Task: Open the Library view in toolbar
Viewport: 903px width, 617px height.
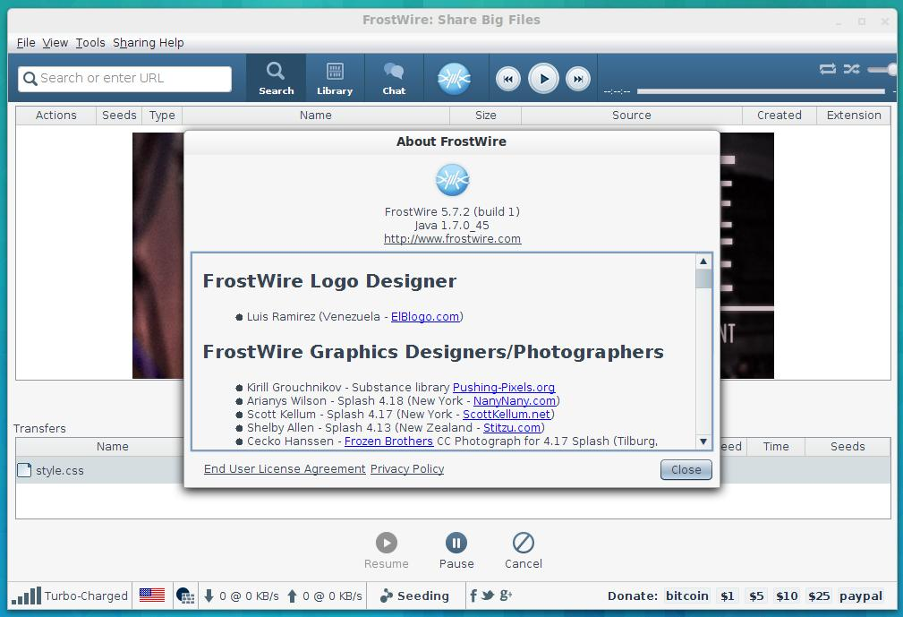Action: click(335, 79)
